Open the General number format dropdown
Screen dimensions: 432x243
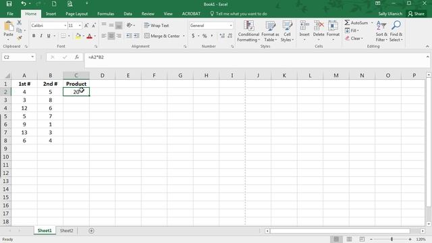[x=231, y=26]
